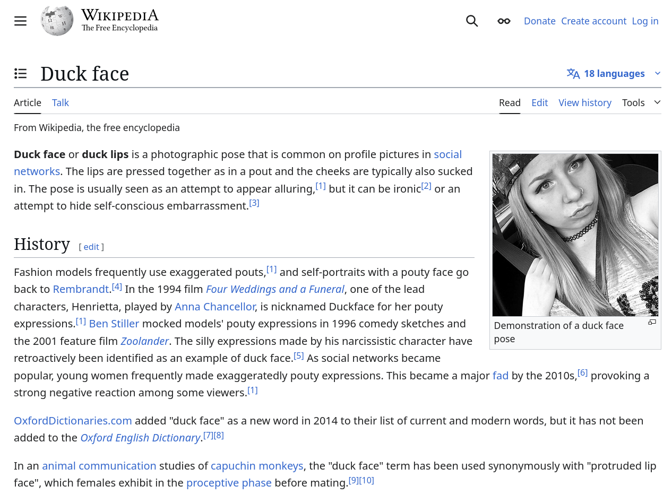672x503 pixels.
Task: Open the capuchin monkeys link
Action: (x=257, y=466)
